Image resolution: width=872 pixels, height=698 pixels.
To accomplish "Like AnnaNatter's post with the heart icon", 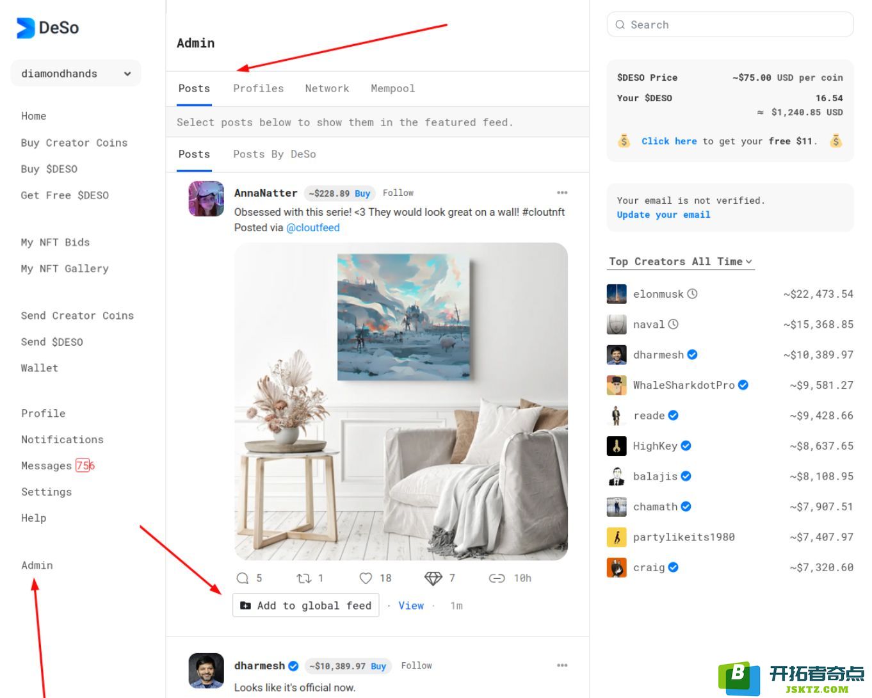I will click(366, 578).
